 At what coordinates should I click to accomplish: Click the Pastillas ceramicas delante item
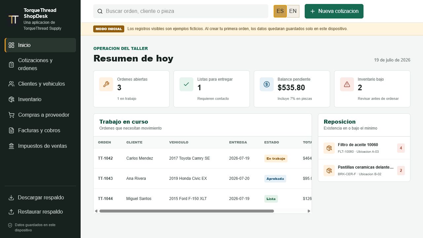[364, 171]
